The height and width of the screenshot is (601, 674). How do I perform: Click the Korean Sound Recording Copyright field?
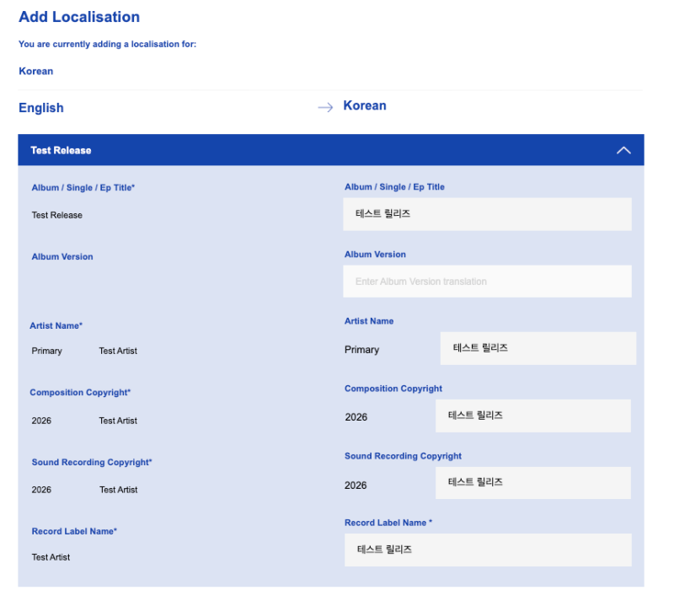(533, 483)
